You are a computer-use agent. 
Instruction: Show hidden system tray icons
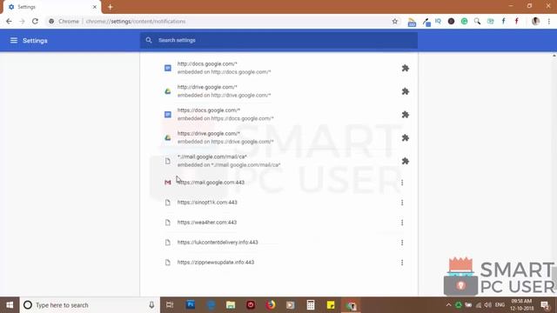click(448, 305)
